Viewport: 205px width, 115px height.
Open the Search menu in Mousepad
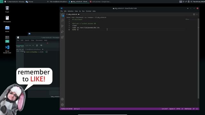pyautogui.click(x=27, y=40)
